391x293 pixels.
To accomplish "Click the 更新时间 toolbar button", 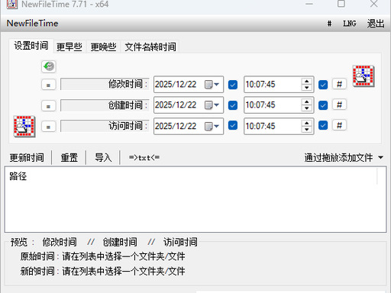I will pyautogui.click(x=27, y=158).
